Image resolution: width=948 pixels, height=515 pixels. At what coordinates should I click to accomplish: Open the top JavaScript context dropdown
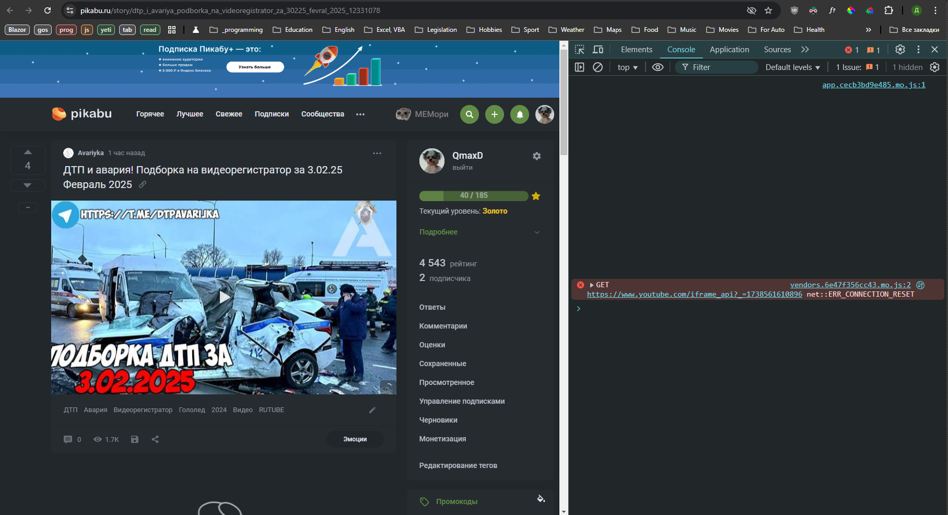coord(627,67)
